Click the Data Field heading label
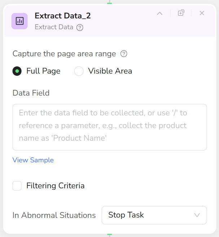 (x=31, y=93)
